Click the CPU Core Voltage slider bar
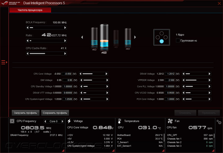 [x=94, y=74]
